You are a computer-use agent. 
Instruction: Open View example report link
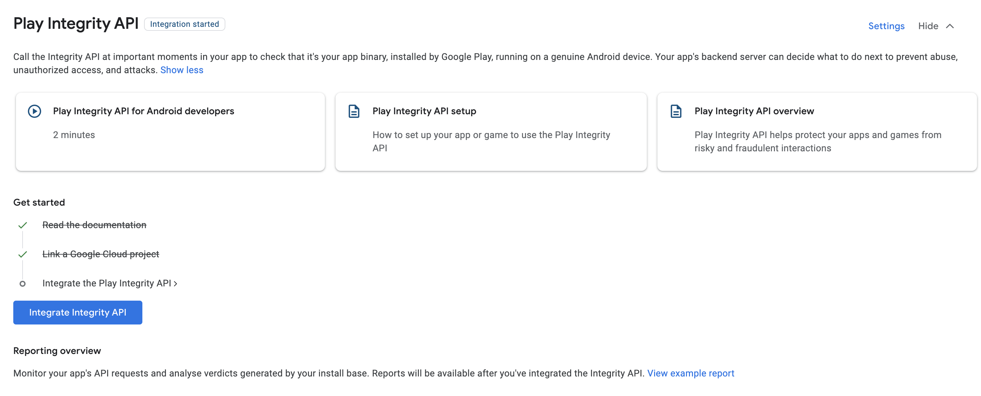pos(690,373)
